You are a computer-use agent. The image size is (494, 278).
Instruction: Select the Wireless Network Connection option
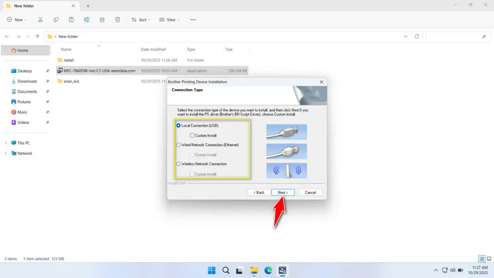178,164
